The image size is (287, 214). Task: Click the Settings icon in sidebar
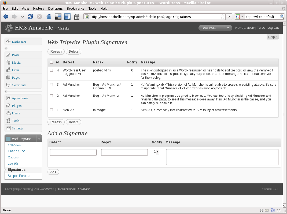(8, 128)
